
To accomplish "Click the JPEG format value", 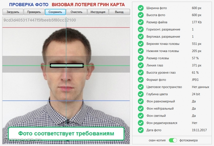I will (x=195, y=80).
